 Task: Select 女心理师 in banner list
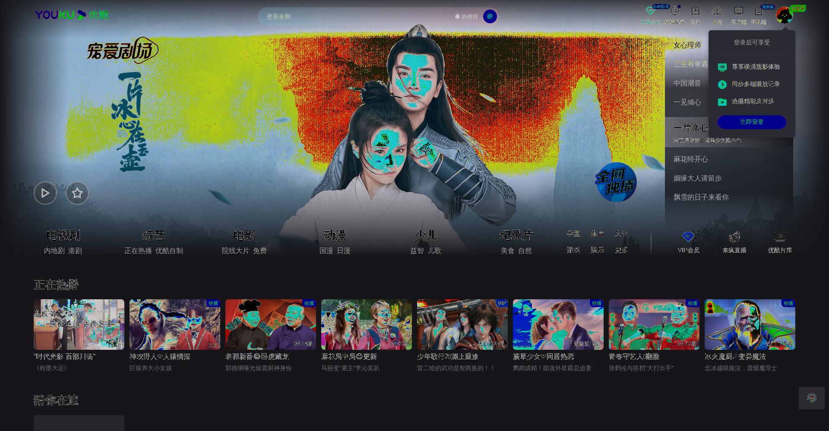pyautogui.click(x=687, y=45)
